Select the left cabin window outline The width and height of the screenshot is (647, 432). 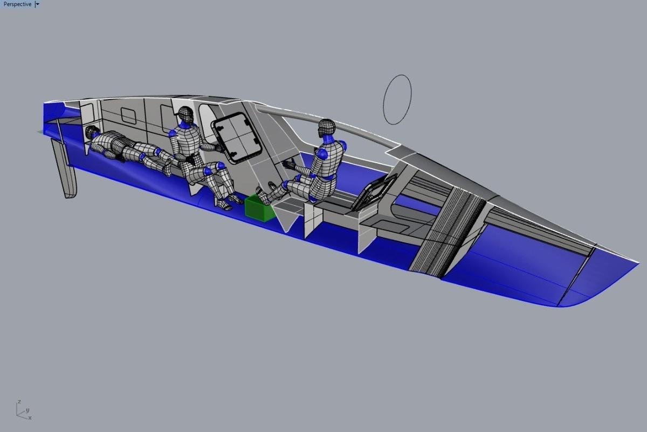click(x=128, y=115)
